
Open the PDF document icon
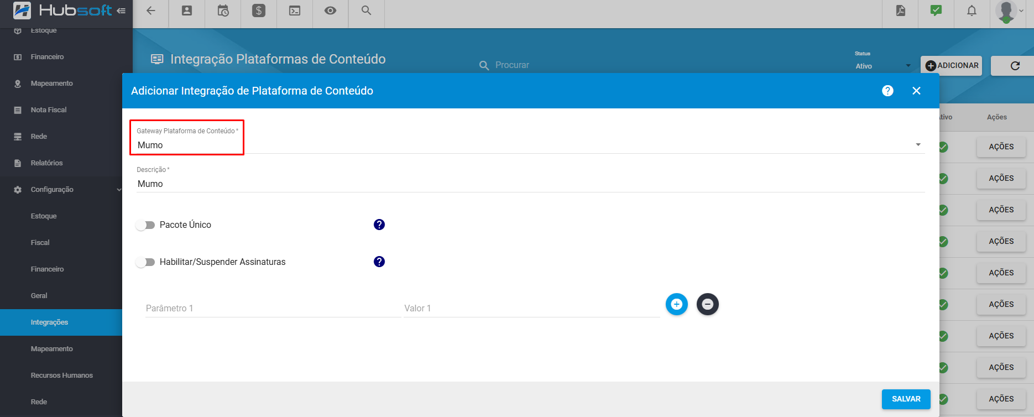(x=901, y=11)
